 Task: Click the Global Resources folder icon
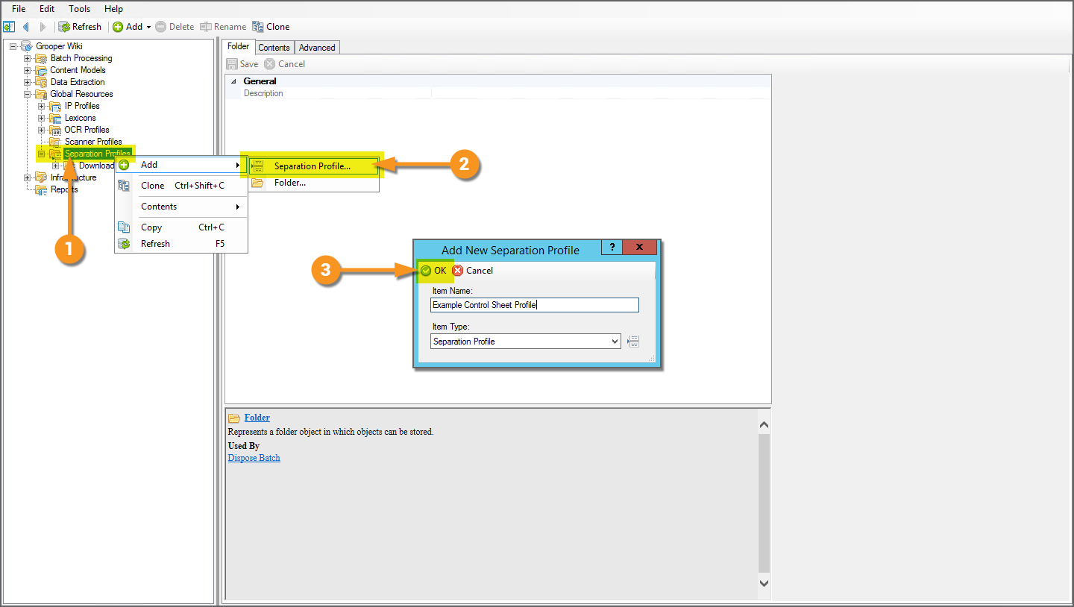[x=41, y=94]
